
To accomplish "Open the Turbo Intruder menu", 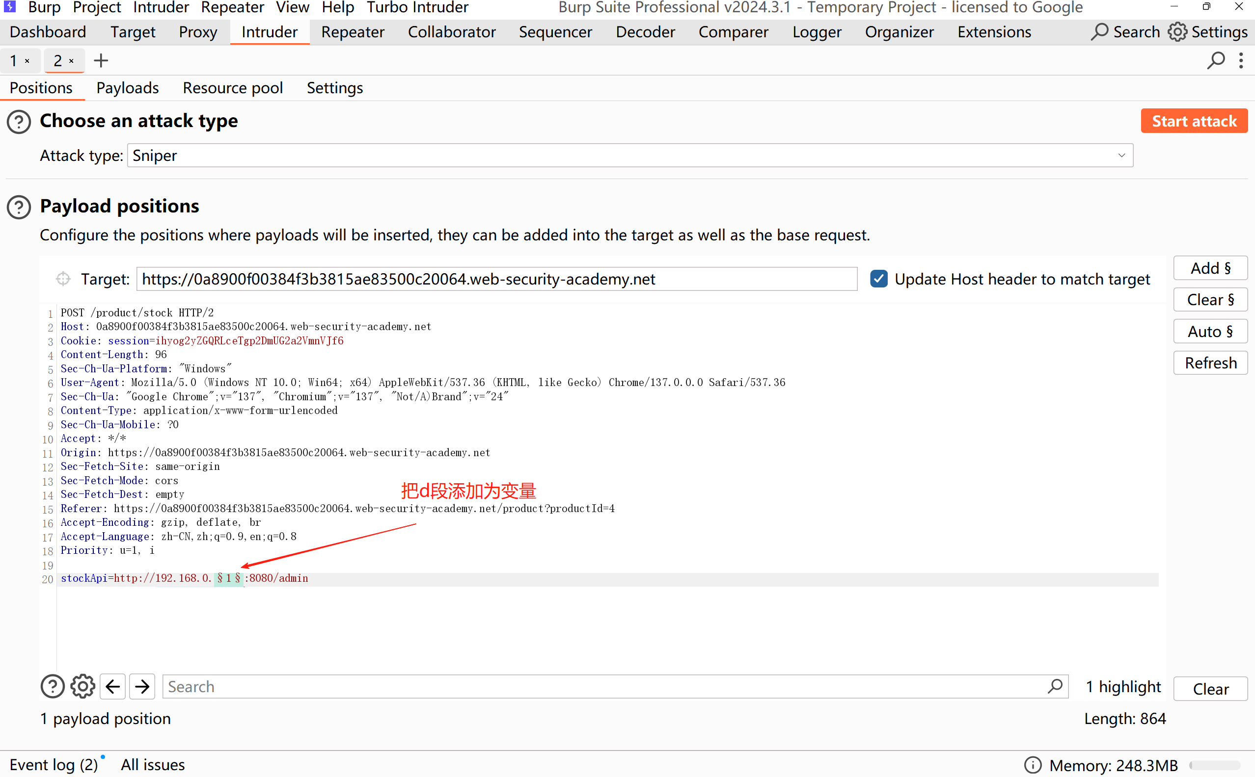I will tap(417, 8).
